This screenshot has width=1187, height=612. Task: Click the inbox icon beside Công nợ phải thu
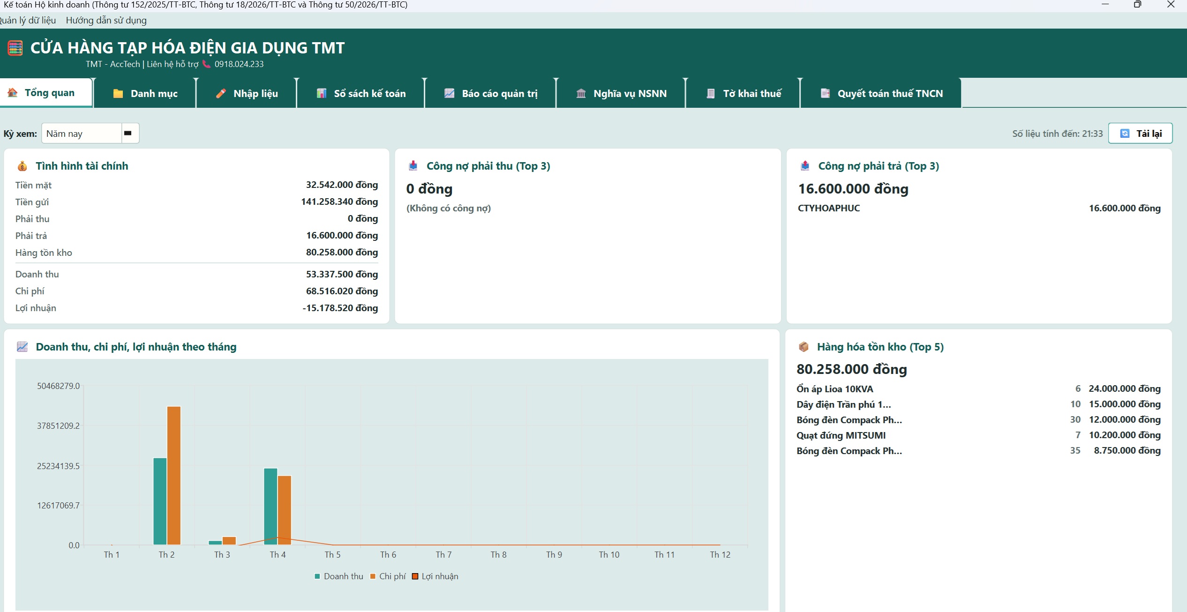click(x=413, y=165)
